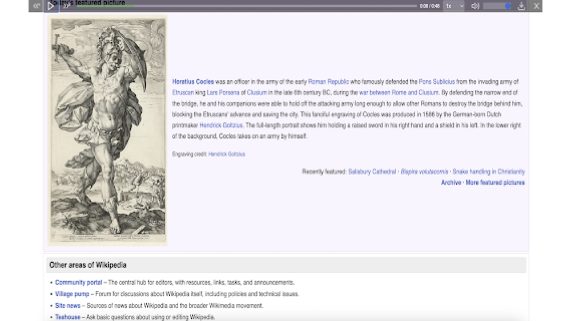Click the Hendrick Goltzius engraving credit link
This screenshot has height=321, width=571.
(227, 154)
